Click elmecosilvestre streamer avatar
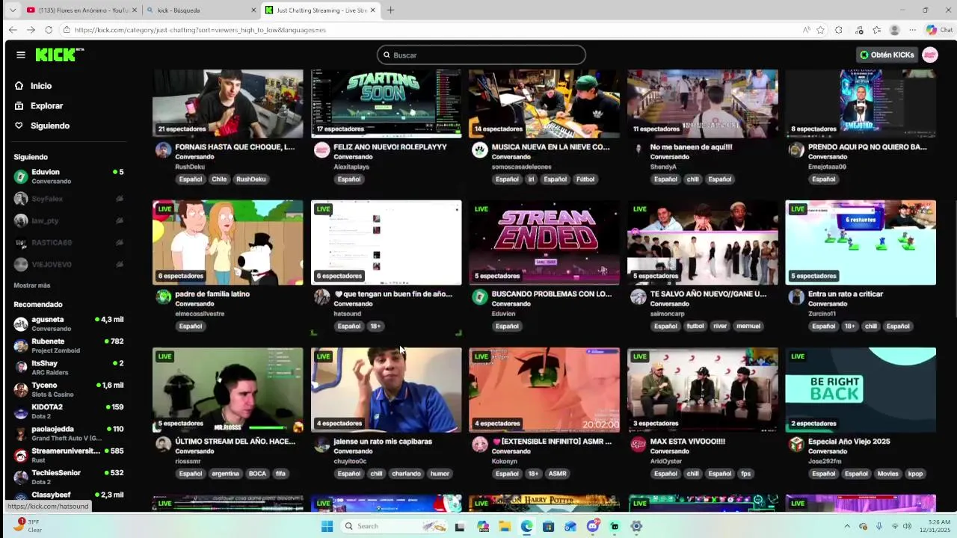 163,297
